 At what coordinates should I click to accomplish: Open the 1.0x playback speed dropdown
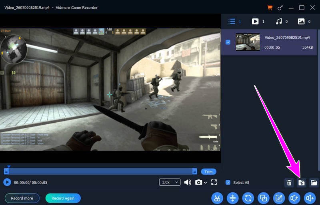click(170, 182)
